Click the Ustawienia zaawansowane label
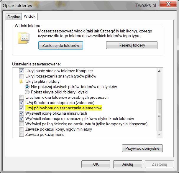Image resolution: width=179 pixels, height=173 pixels. pos(36,64)
